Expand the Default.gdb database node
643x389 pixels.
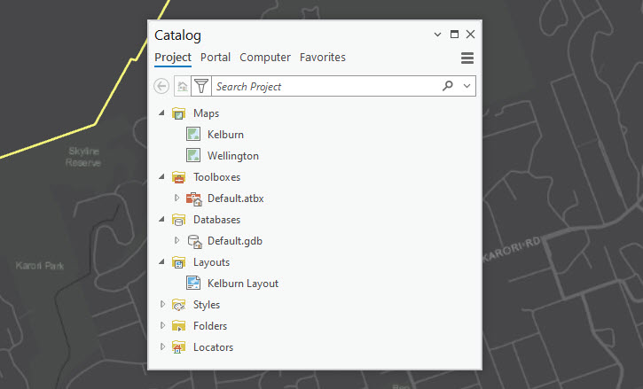[x=176, y=240]
